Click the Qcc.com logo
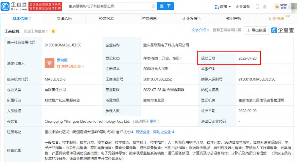This screenshot has width=297, height=162. (14, 6)
